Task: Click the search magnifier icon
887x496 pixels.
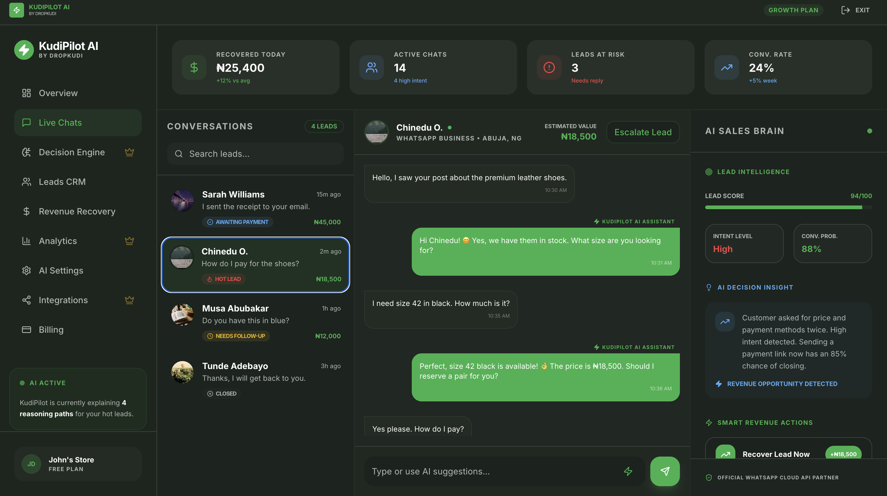Action: pyautogui.click(x=179, y=154)
